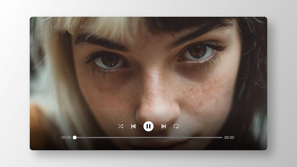The width and height of the screenshot is (297, 167).
Task: Skip to the next track
Action: click(163, 126)
